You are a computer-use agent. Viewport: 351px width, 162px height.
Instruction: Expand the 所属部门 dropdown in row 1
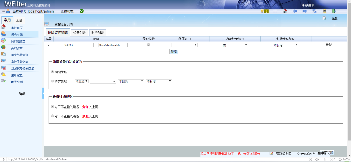tap(184, 45)
